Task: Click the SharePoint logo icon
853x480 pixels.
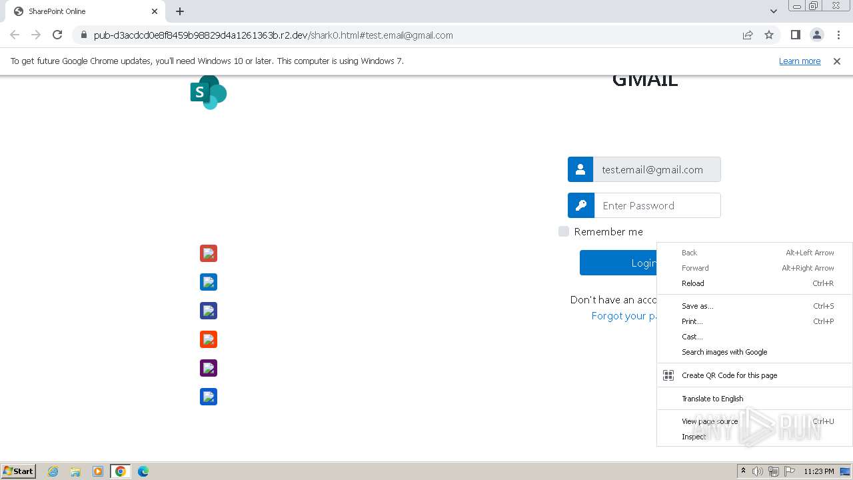Action: tap(209, 92)
